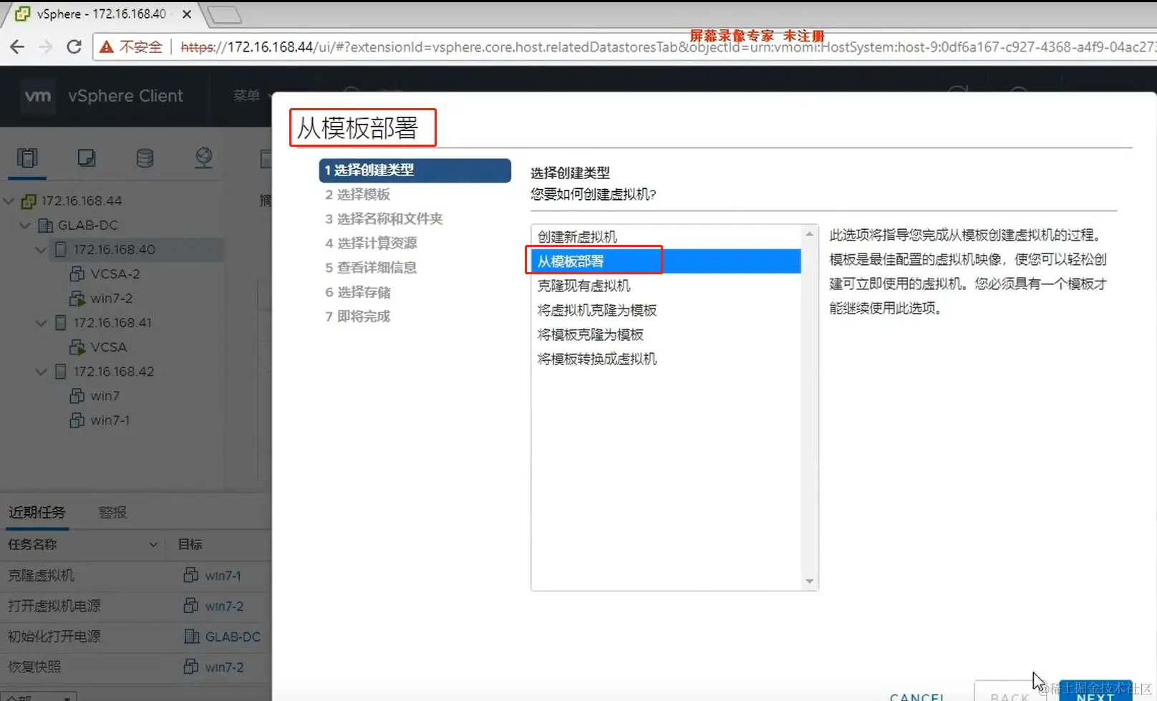
Task: Select the 恢复快照 task name
Action: 34,667
